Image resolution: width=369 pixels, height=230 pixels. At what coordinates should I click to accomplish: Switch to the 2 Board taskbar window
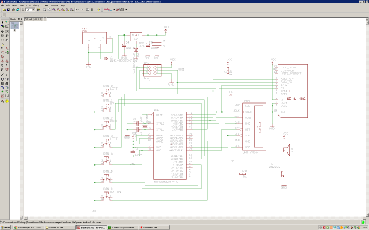122,228
